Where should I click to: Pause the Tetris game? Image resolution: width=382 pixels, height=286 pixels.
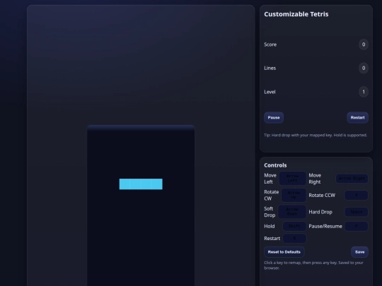(274, 118)
